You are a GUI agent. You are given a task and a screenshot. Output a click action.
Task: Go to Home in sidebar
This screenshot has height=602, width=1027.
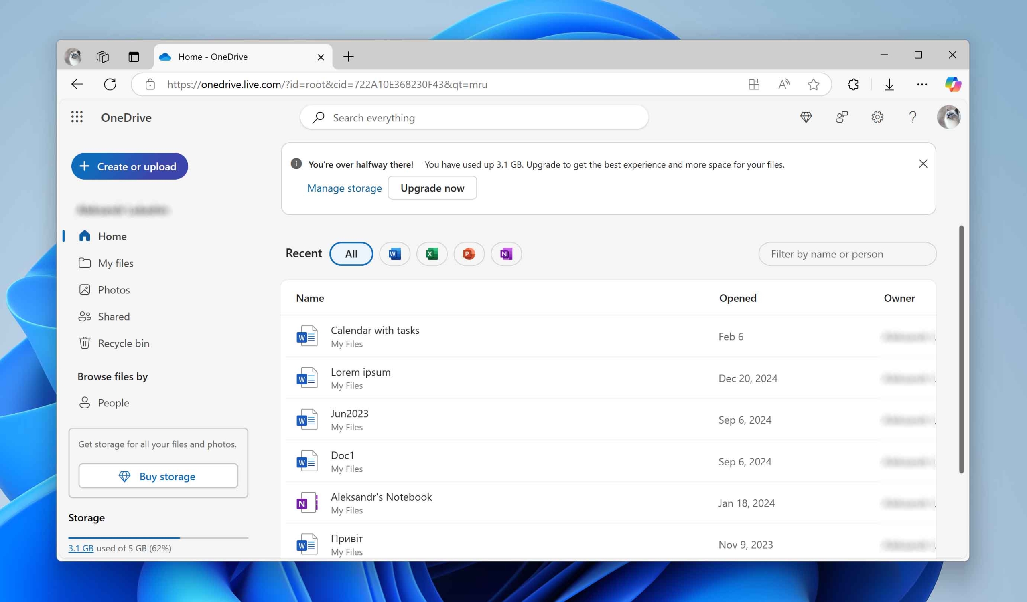pyautogui.click(x=112, y=236)
